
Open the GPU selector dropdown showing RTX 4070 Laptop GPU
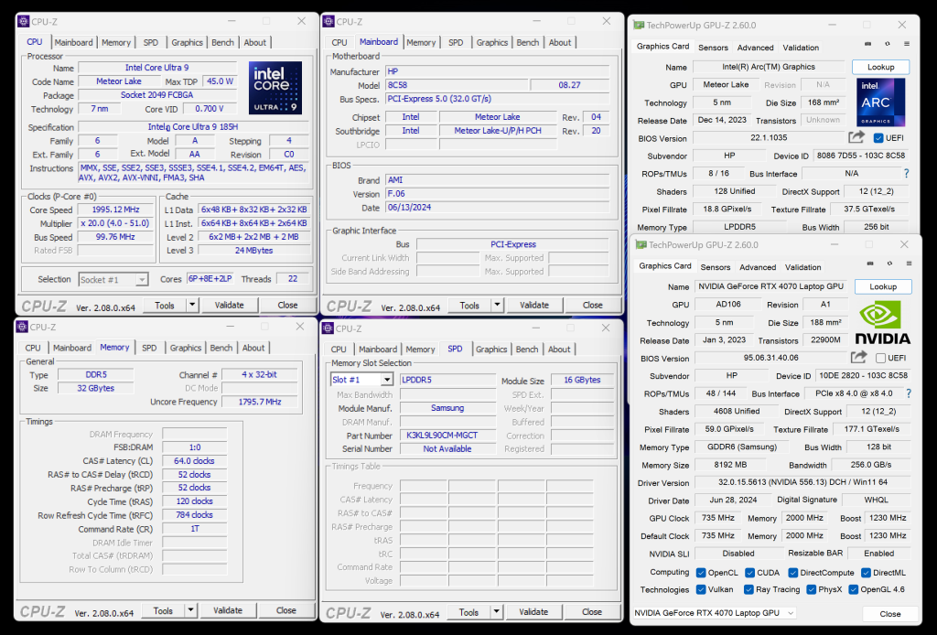715,613
